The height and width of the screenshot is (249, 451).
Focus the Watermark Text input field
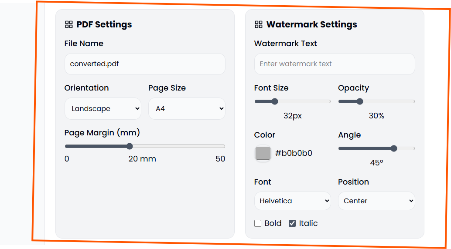point(335,64)
